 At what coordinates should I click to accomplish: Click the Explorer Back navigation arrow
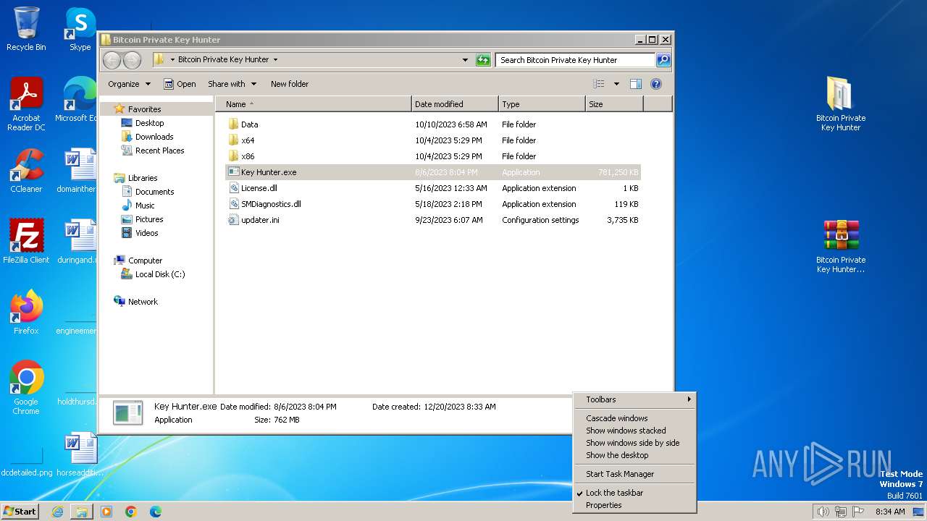[x=112, y=60]
